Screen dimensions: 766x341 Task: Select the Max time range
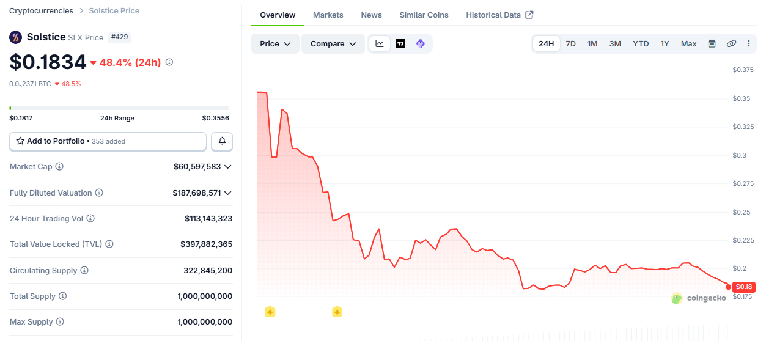click(x=689, y=43)
